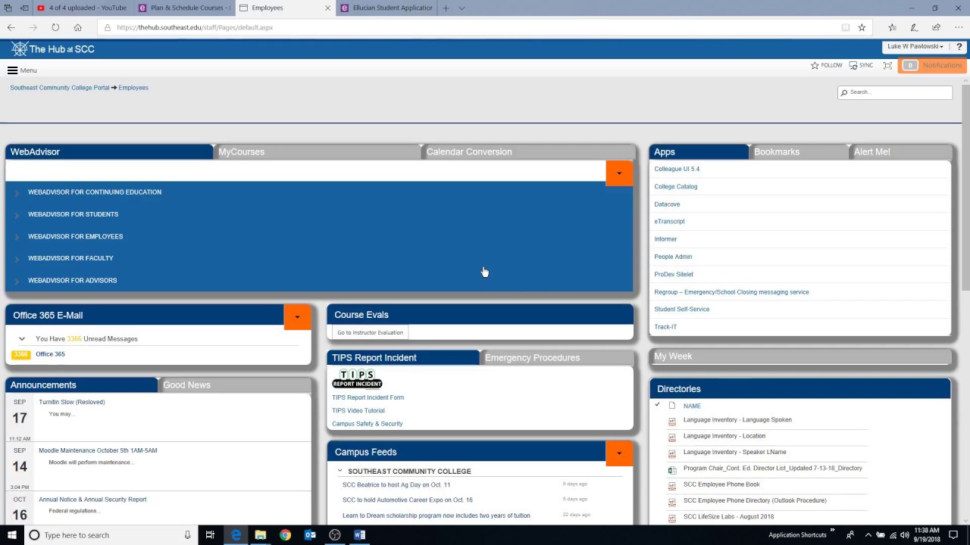
Task: Open the WebAdvisor orange dropdown arrow
Action: pos(619,173)
